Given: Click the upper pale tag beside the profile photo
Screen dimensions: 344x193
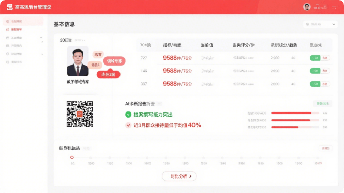Looking at the screenshot, I should coord(98,55).
